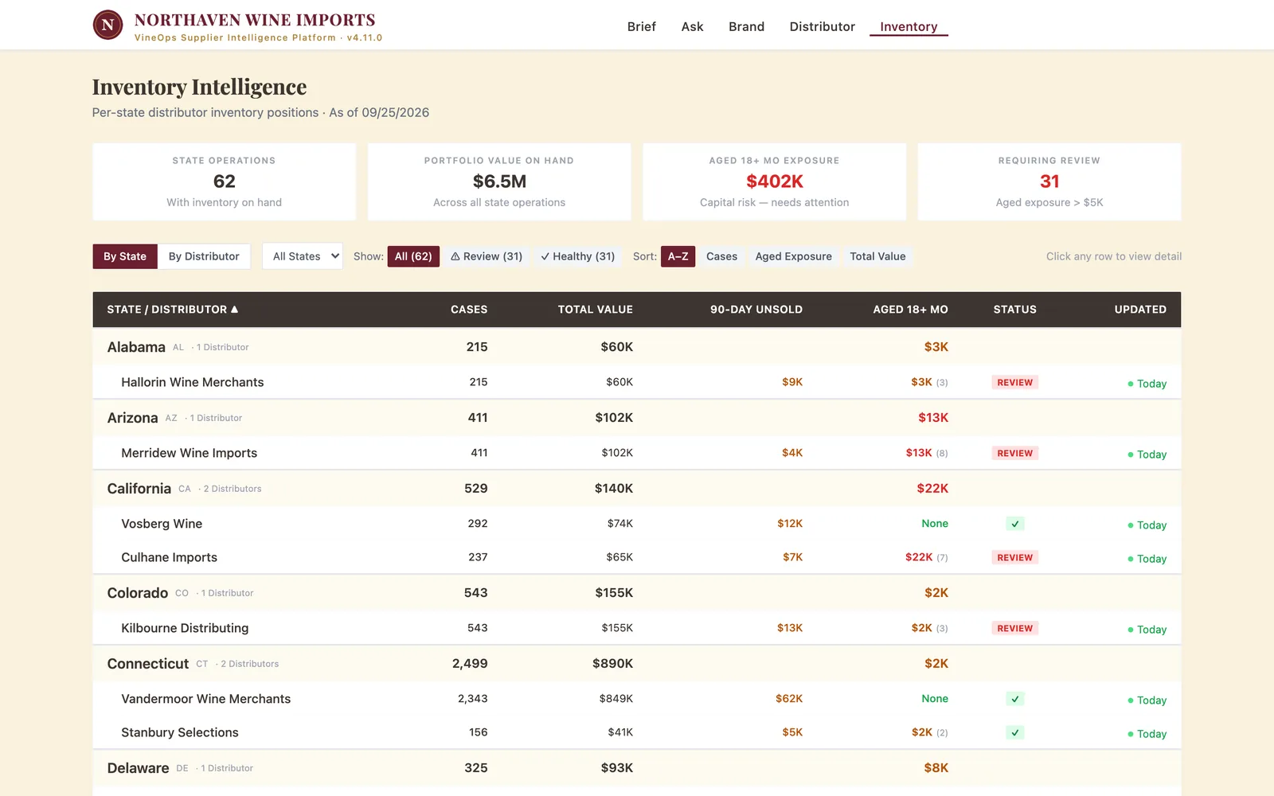Switch to By State view

click(125, 256)
